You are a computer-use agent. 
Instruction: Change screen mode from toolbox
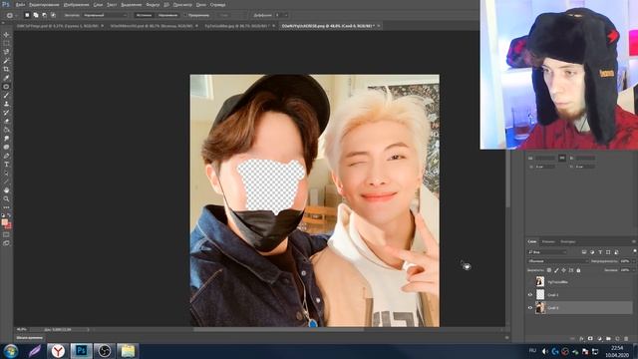pyautogui.click(x=6, y=243)
